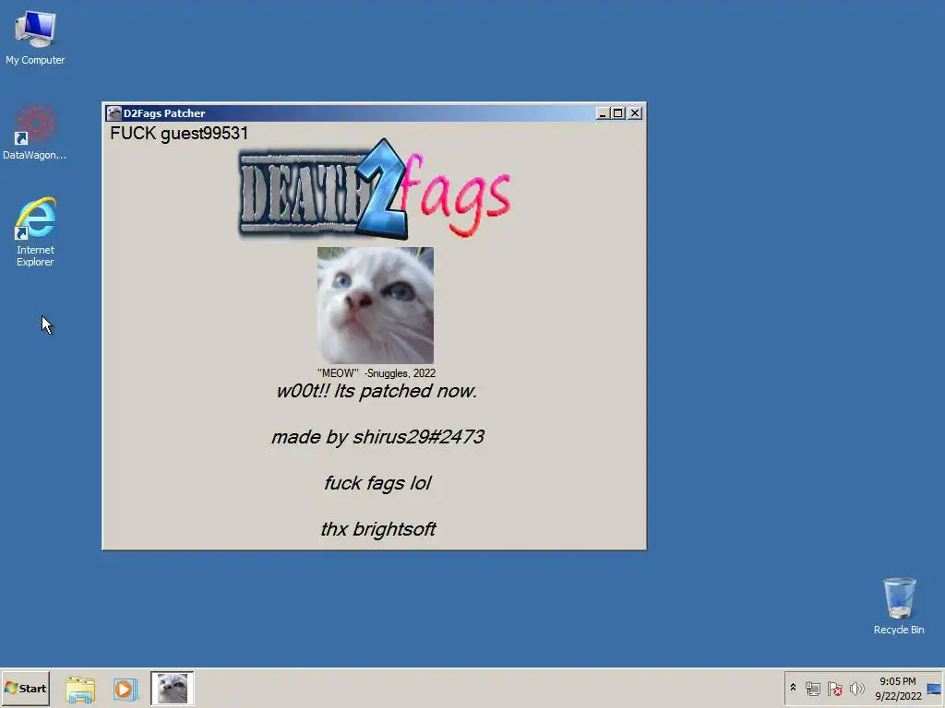This screenshot has width=945, height=708.
Task: Close the Patcher window
Action: [635, 113]
